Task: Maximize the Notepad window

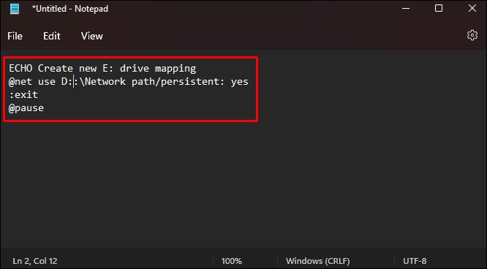Action: [439, 8]
